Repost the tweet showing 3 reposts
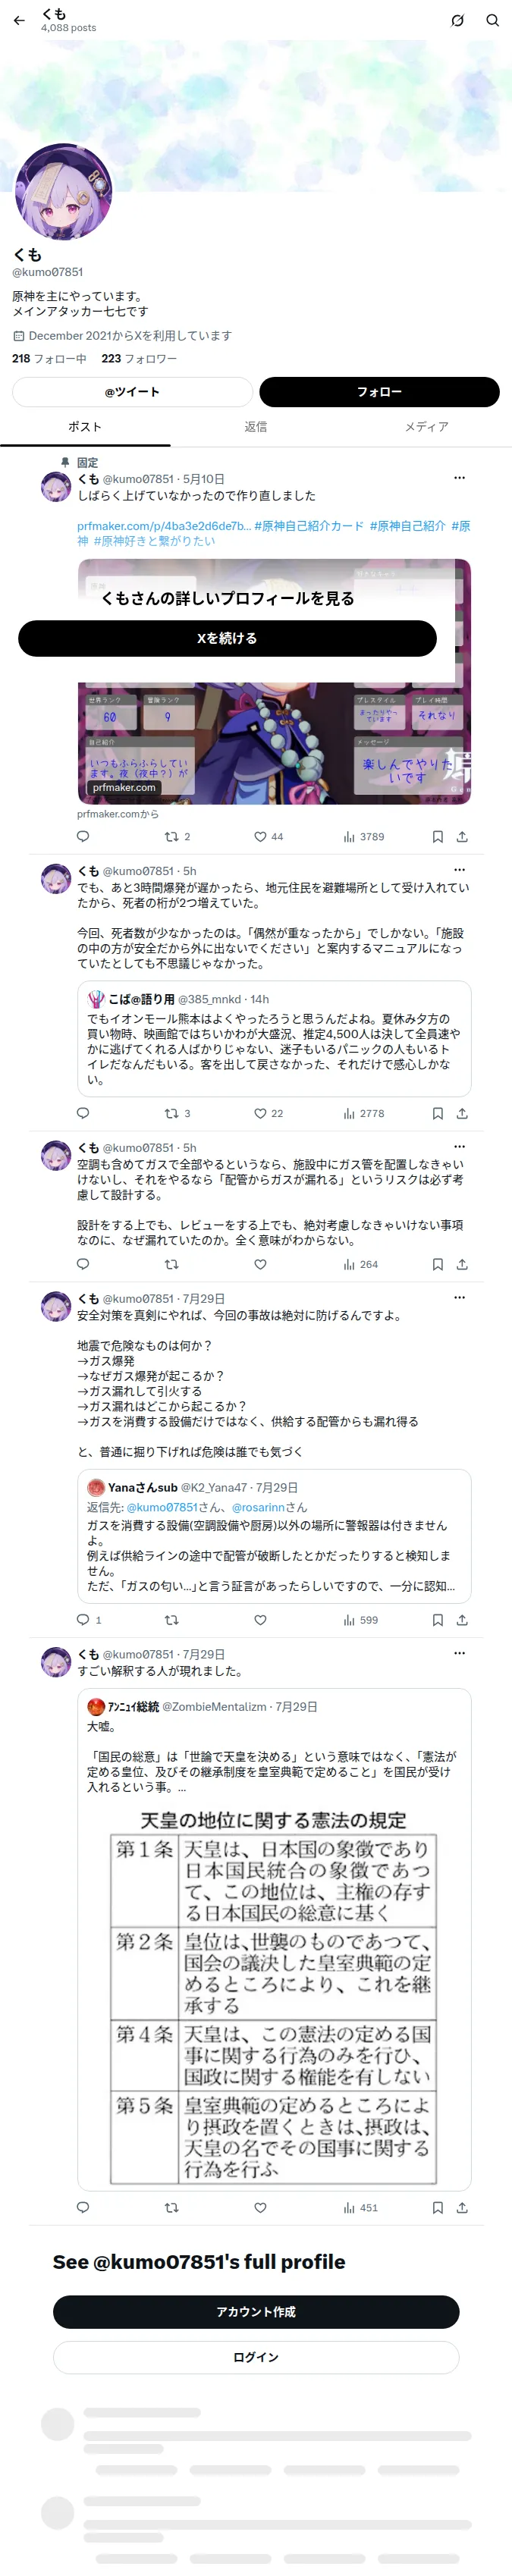 tap(178, 1113)
